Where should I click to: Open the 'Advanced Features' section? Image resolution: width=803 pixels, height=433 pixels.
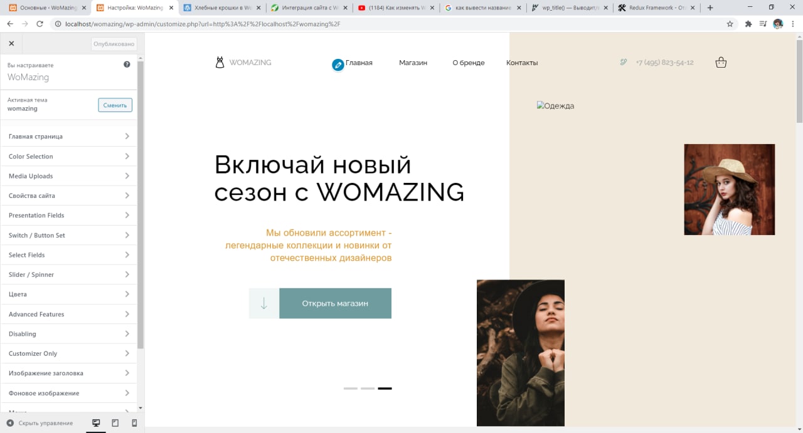[68, 314]
